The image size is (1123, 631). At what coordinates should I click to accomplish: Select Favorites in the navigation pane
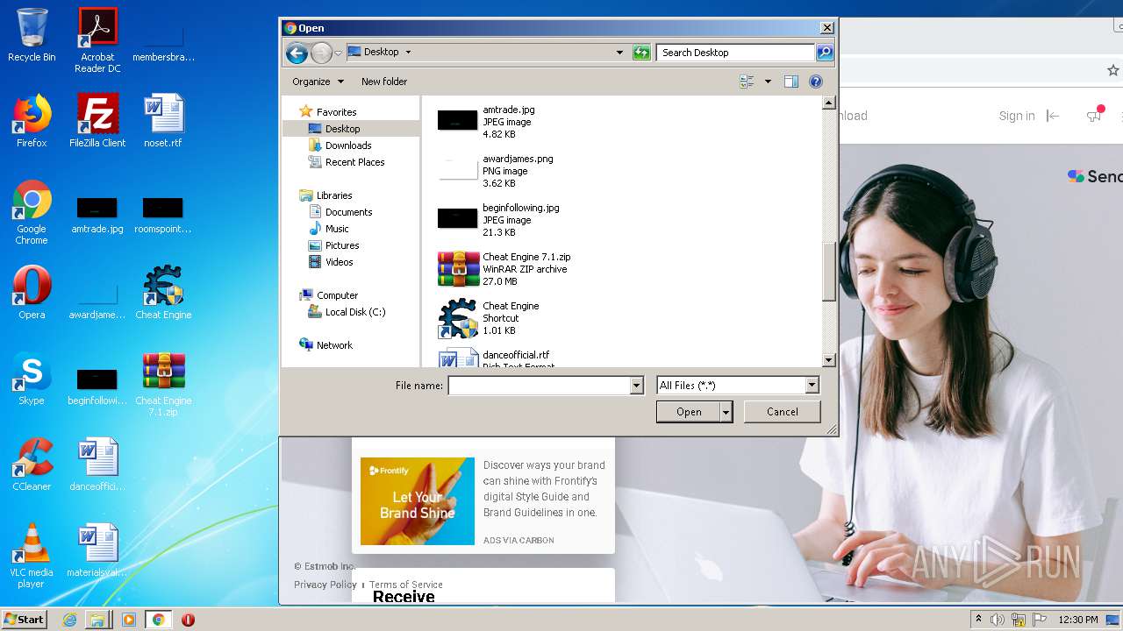click(x=336, y=112)
